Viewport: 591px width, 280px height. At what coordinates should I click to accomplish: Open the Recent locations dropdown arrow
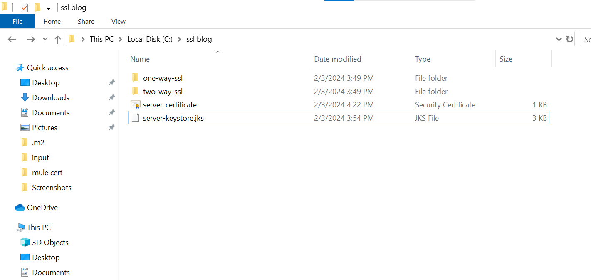(x=45, y=39)
